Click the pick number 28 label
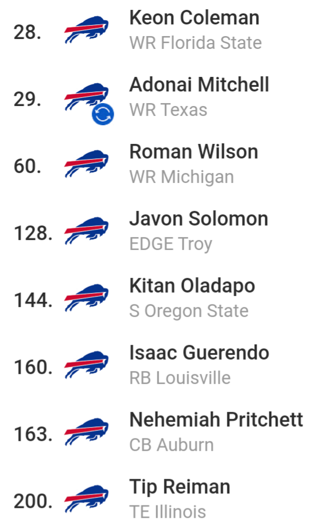 point(27,33)
